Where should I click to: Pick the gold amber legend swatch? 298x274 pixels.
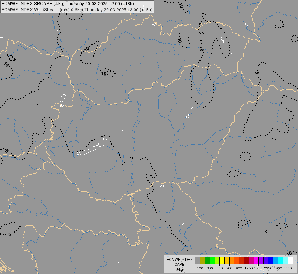[227, 260]
